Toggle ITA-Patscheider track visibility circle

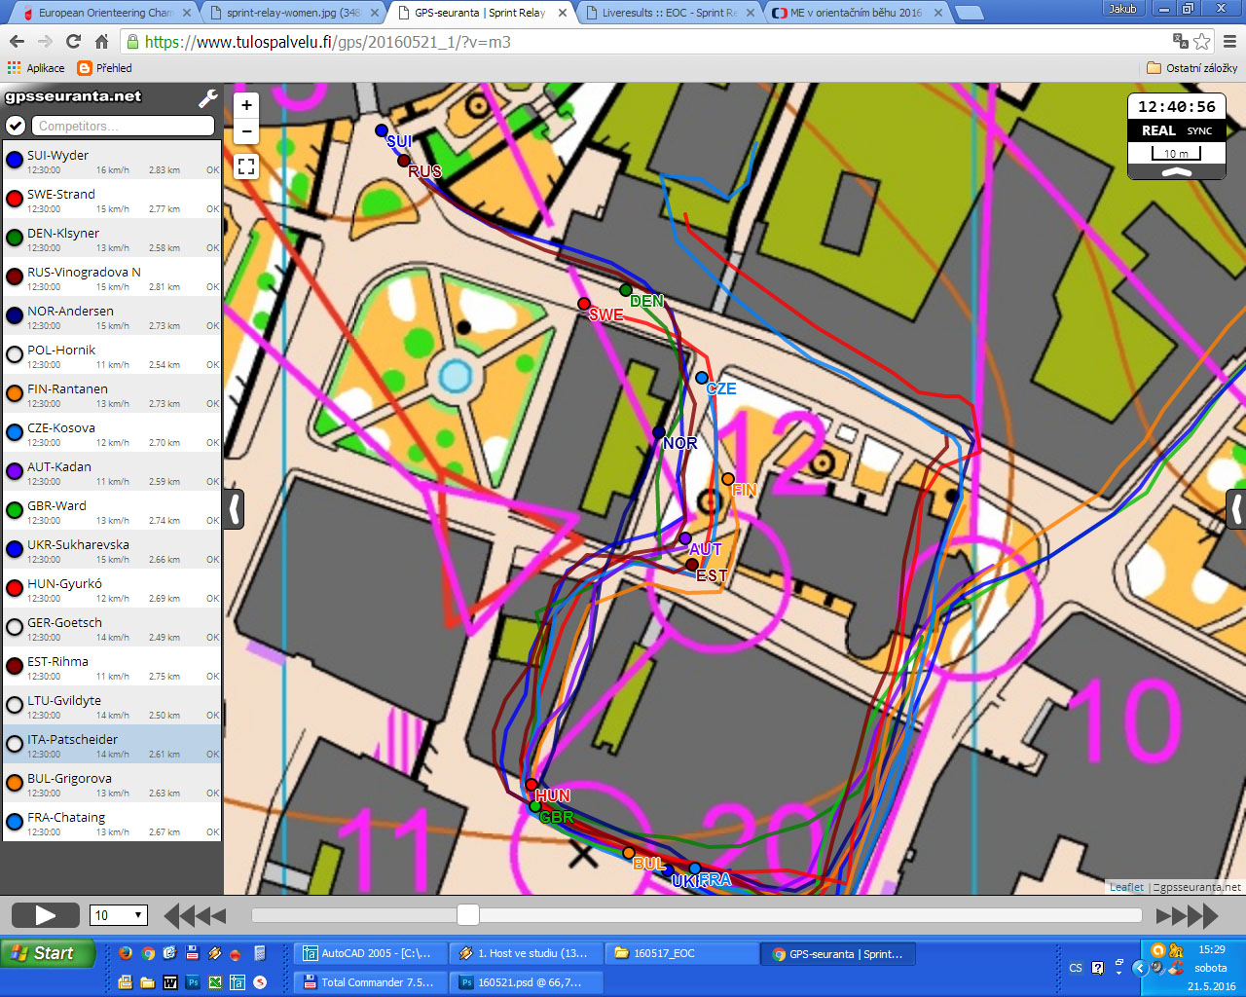[x=15, y=744]
